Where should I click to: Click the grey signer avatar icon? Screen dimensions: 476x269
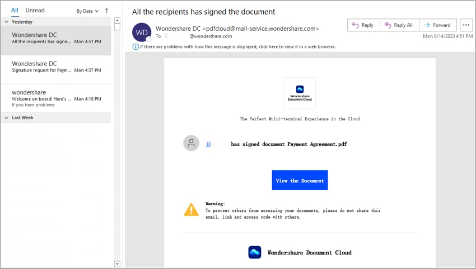(191, 143)
